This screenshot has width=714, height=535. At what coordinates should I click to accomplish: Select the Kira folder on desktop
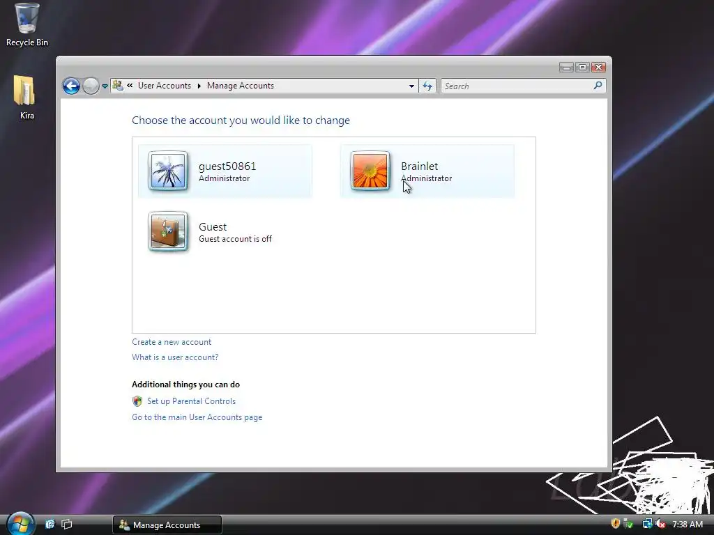[26, 98]
